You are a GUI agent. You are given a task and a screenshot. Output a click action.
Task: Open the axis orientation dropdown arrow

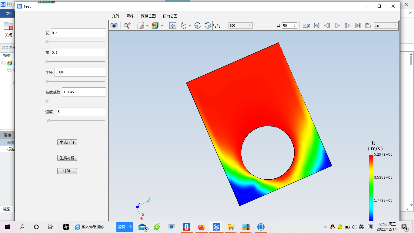click(190, 26)
